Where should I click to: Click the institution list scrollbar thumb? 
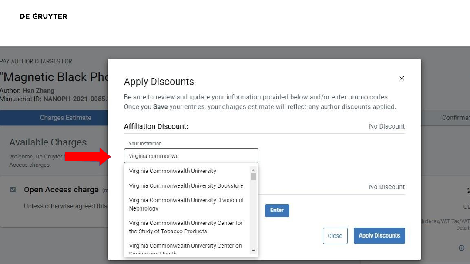pyautogui.click(x=253, y=177)
